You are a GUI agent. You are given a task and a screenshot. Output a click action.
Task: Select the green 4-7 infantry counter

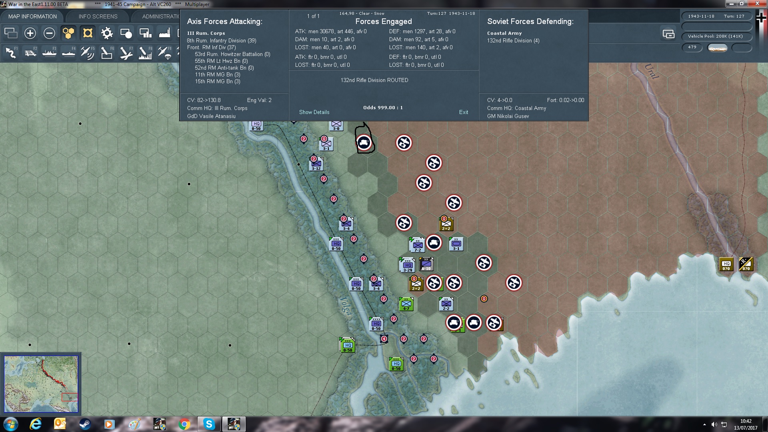click(x=406, y=304)
